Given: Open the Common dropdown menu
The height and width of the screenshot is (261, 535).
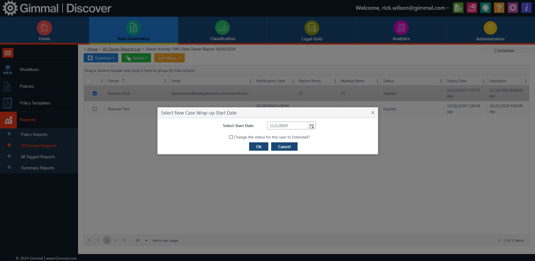Looking at the screenshot, I should 101,58.
